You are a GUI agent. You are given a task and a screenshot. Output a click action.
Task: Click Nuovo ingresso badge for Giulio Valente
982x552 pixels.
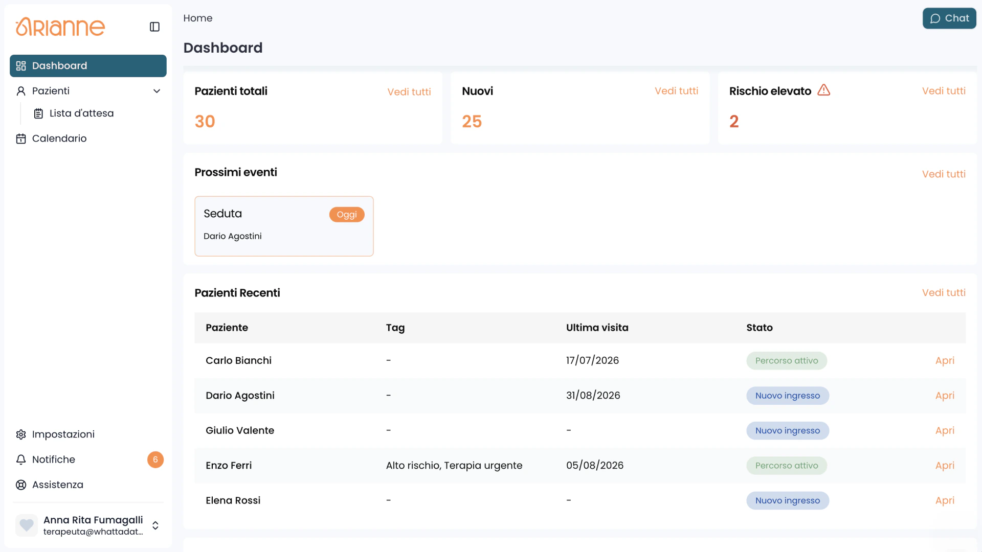(x=788, y=431)
